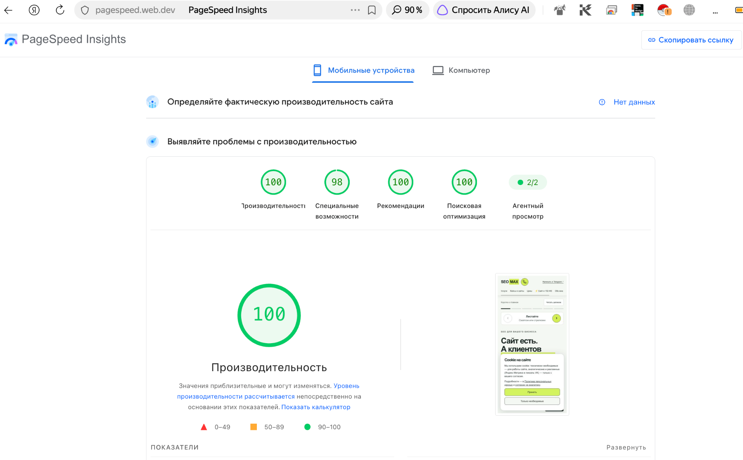Open the red extension with warning badge
This screenshot has width=743, height=460.
[664, 10]
